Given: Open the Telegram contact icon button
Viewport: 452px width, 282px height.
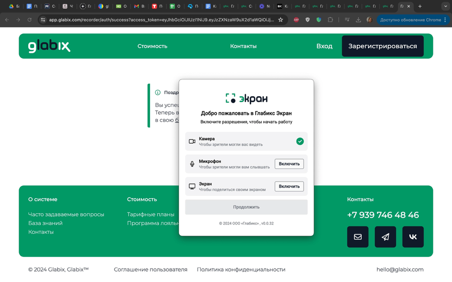Looking at the screenshot, I should [385, 237].
